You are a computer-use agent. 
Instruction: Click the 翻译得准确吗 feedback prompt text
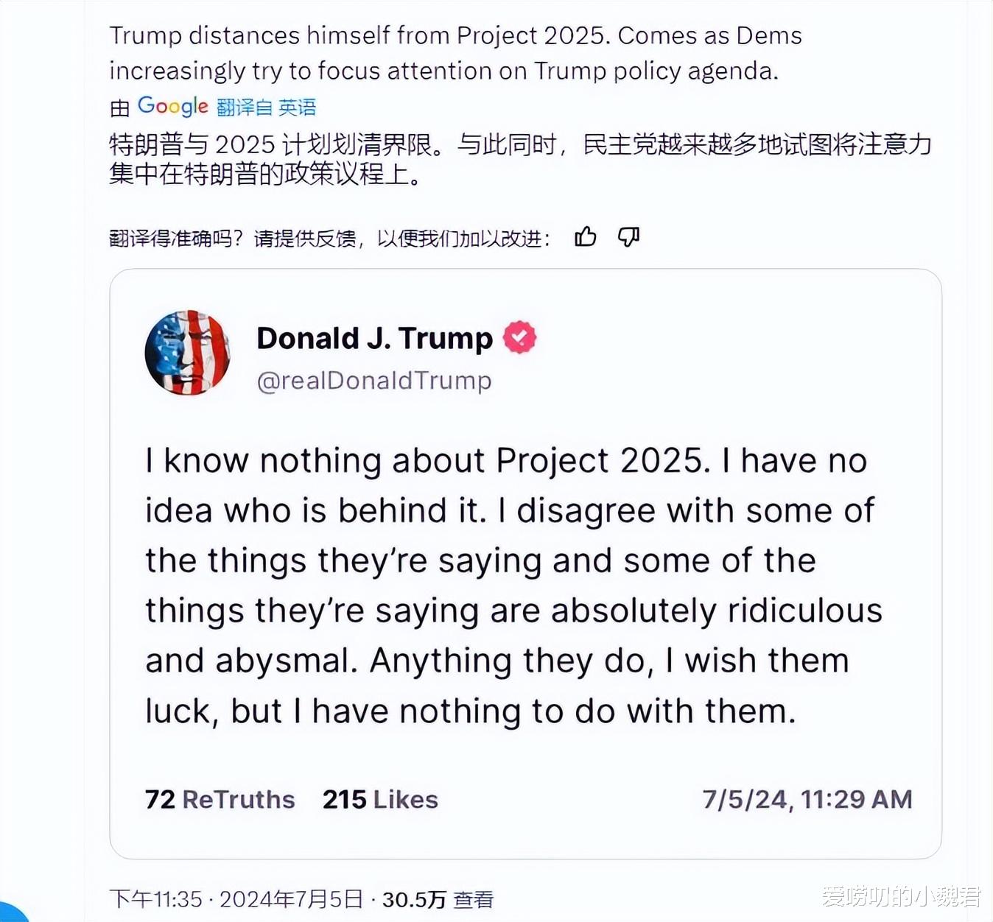point(329,238)
